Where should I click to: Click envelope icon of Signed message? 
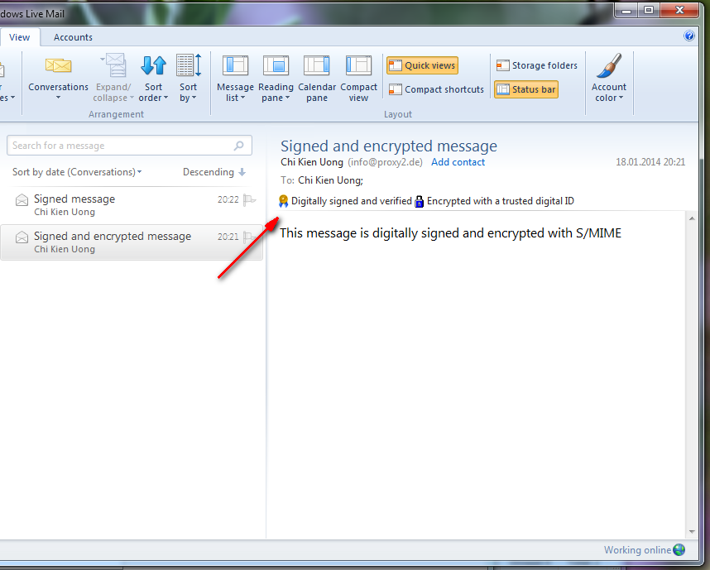coord(22,199)
